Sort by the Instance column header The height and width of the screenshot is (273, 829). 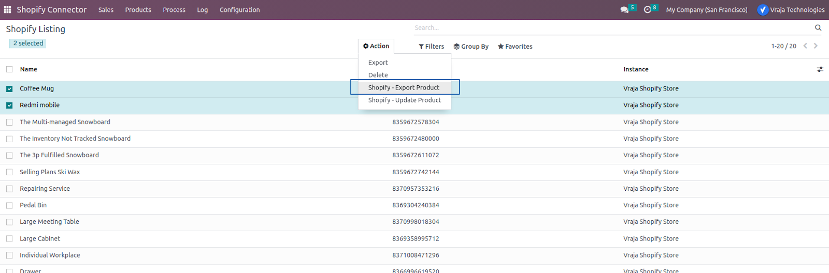(x=636, y=69)
